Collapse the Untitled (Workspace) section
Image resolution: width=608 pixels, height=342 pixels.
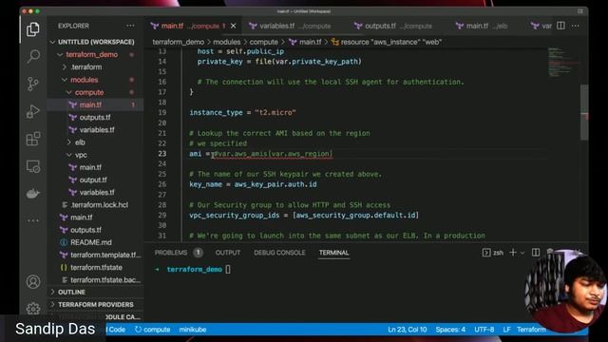96,42
